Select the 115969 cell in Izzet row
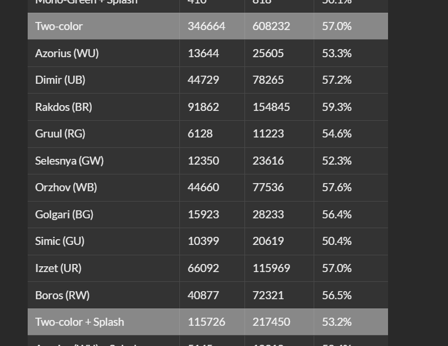 (271, 268)
